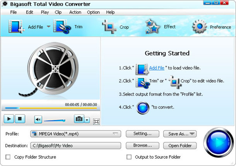Expand the Add File dropdown arrow
The image size is (236, 166).
pos(48,26)
